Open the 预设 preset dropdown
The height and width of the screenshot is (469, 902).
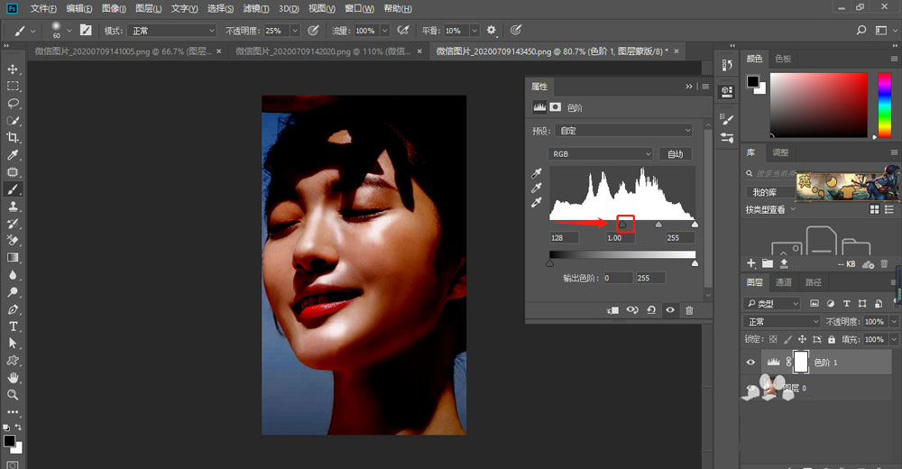point(622,131)
